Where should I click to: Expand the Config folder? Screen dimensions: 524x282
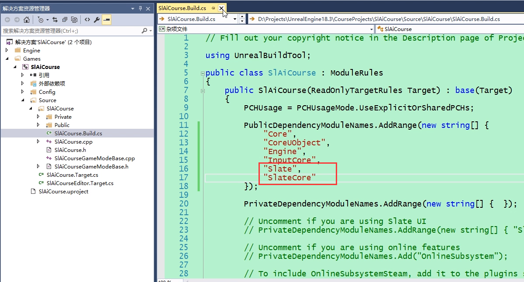pos(23,92)
